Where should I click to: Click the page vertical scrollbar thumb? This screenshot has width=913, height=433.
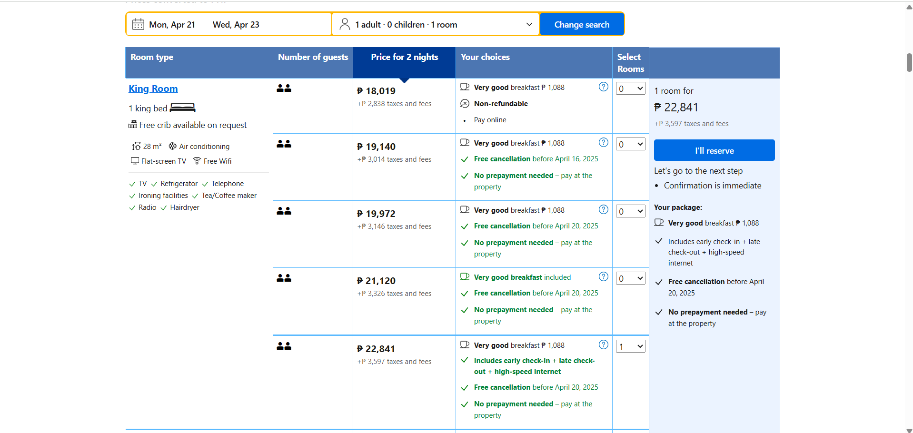point(909,62)
